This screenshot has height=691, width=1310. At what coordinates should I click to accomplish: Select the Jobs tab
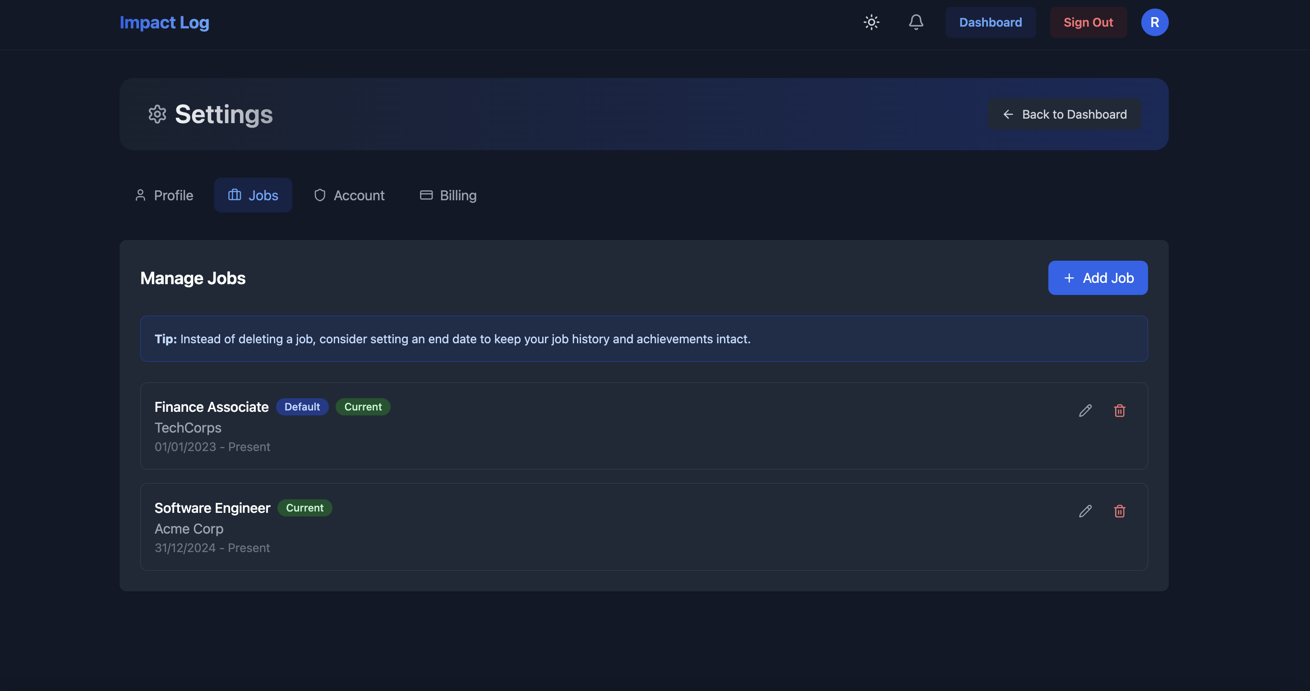(x=253, y=195)
